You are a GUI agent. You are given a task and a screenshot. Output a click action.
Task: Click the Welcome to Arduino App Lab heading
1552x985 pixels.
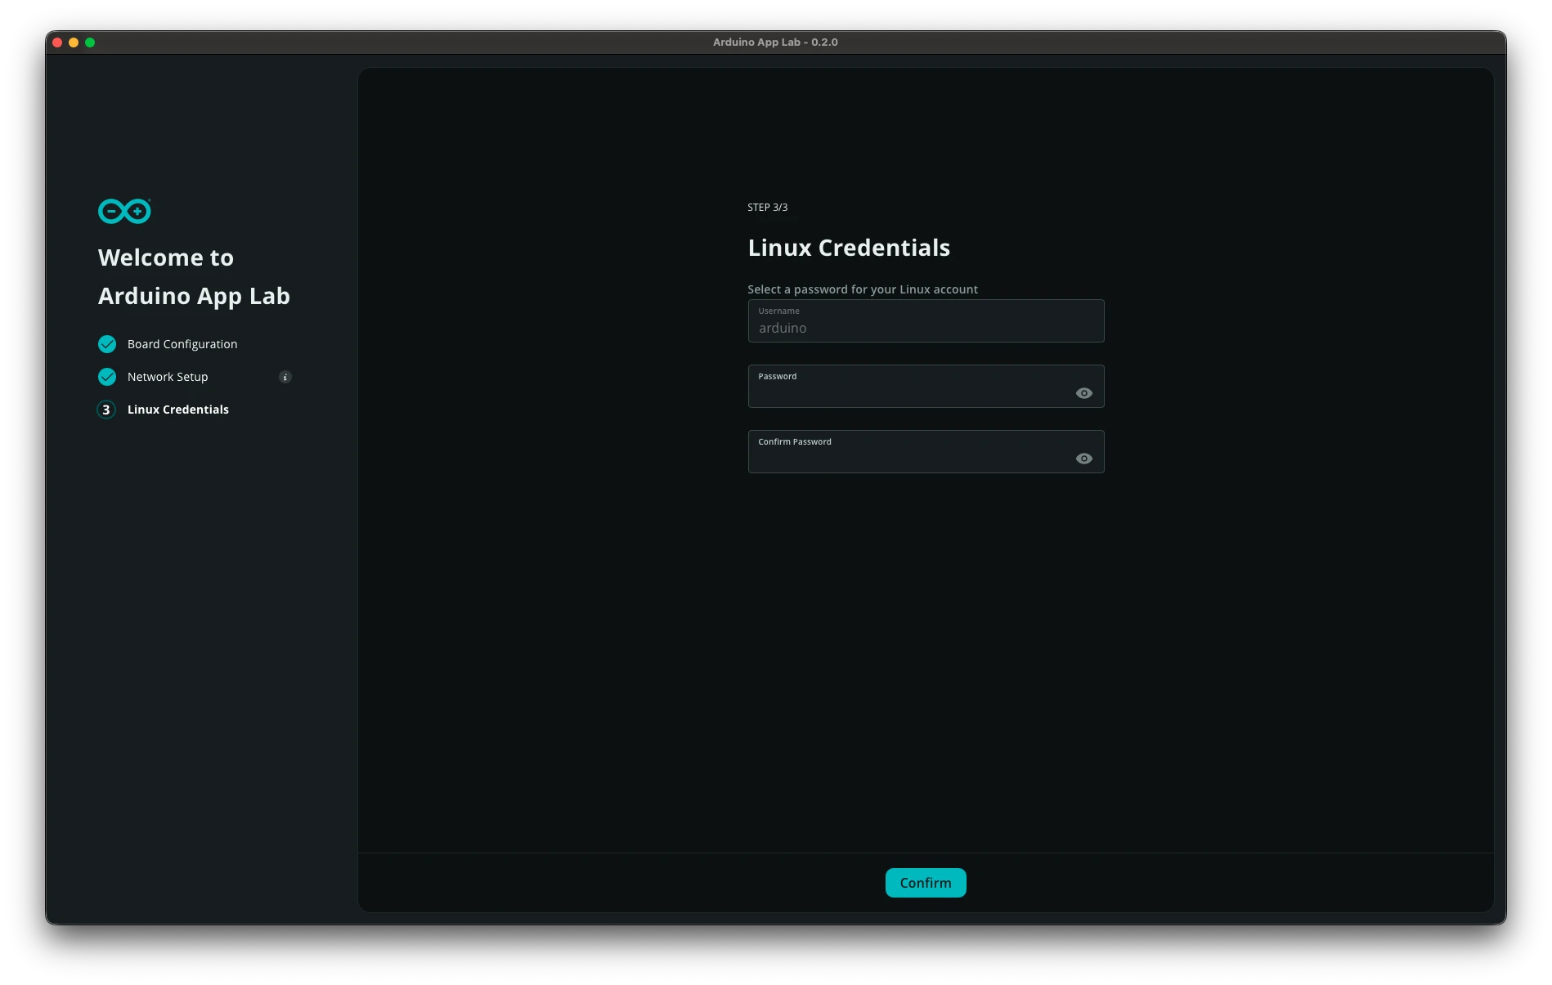tap(194, 276)
